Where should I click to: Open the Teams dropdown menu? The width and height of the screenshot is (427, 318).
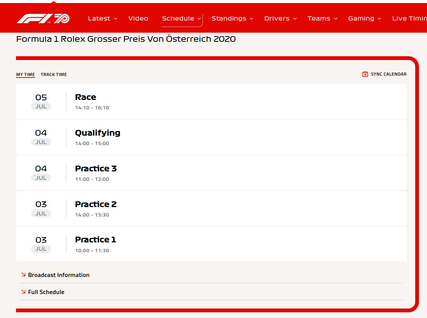tap(322, 18)
